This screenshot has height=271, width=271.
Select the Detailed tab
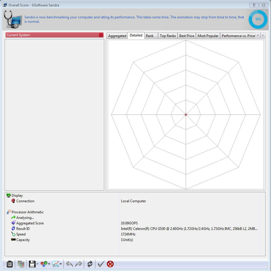[136, 35]
